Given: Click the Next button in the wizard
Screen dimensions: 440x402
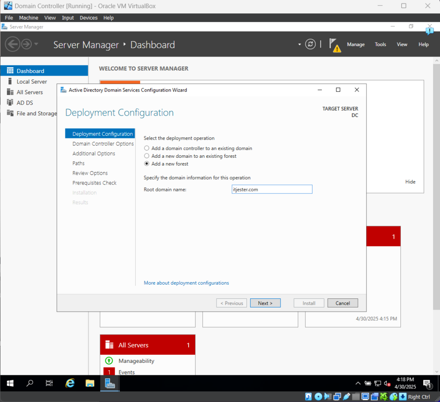Looking at the screenshot, I should pyautogui.click(x=265, y=303).
